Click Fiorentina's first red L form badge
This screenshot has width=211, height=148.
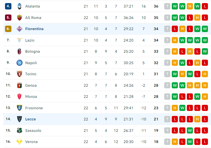click(175, 29)
